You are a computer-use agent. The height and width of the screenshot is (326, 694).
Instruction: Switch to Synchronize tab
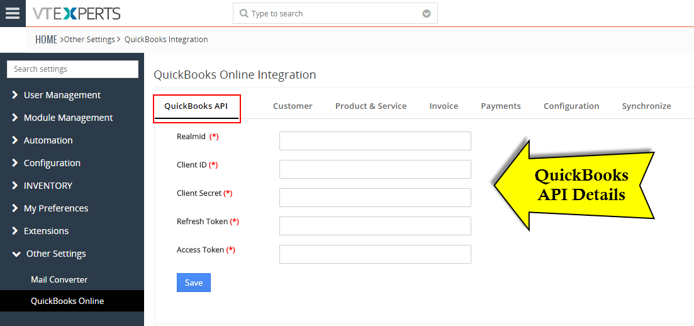646,106
